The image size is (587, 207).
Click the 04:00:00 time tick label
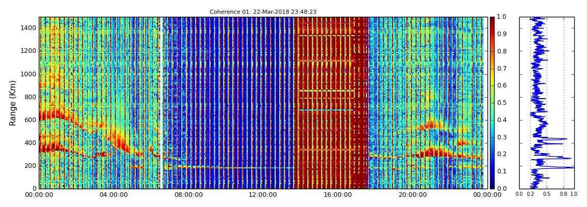click(113, 195)
